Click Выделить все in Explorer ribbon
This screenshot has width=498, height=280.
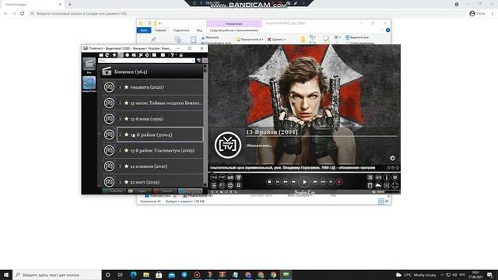coord(357,37)
